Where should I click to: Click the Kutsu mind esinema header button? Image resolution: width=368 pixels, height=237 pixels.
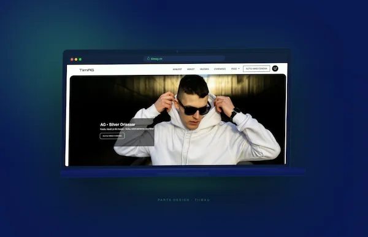tap(256, 69)
